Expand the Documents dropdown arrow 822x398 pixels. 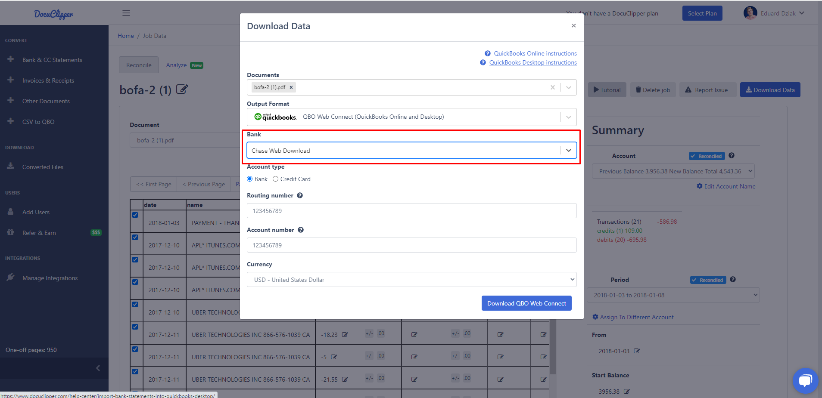(569, 87)
